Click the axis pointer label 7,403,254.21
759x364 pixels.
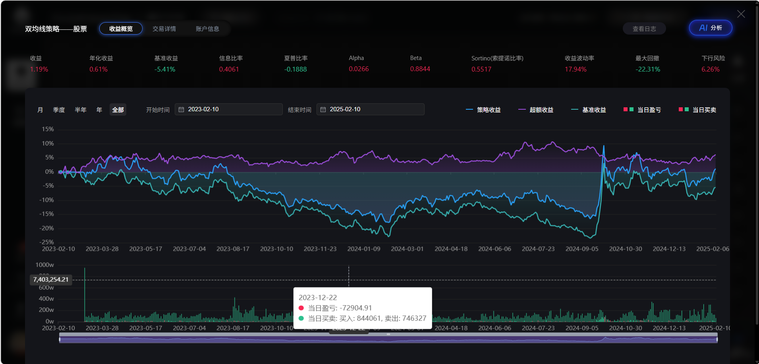[x=51, y=280]
